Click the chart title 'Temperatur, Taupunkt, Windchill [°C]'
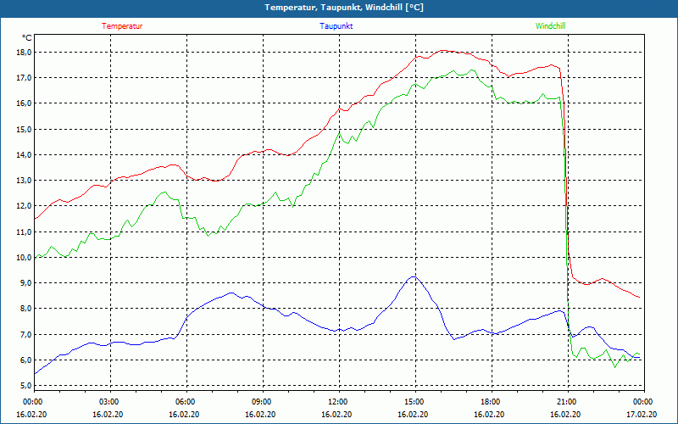This screenshot has height=424, width=678. pos(344,8)
